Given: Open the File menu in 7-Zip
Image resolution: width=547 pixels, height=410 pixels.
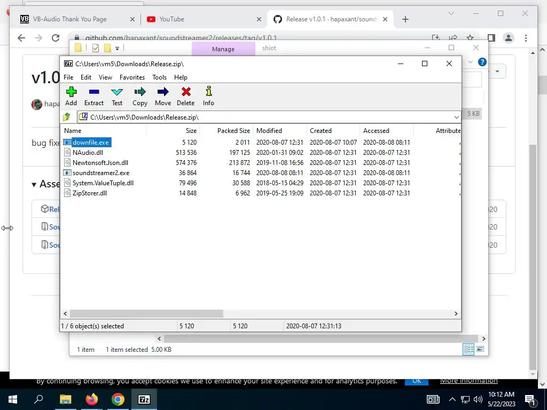Looking at the screenshot, I should pyautogui.click(x=68, y=77).
